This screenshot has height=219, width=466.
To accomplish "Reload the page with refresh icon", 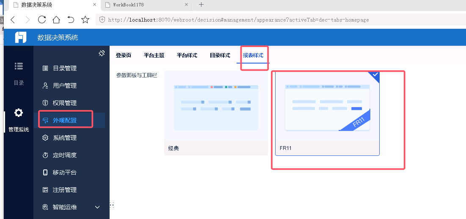I will click(42, 19).
